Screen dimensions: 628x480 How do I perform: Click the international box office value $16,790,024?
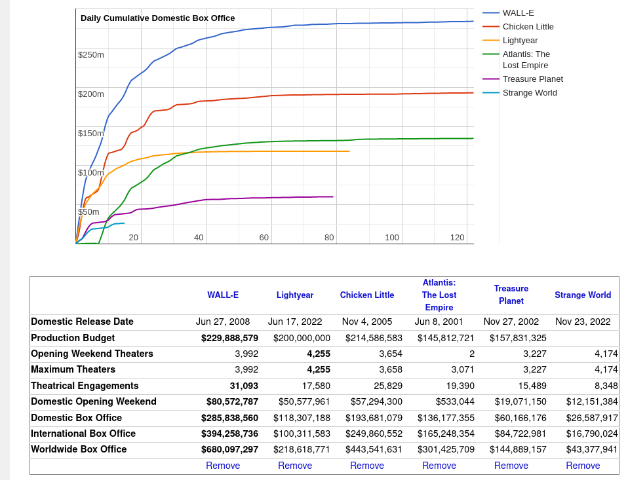[592, 434]
